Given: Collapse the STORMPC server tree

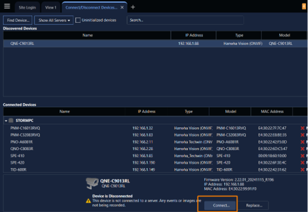Looking at the screenshot, I should (5, 120).
